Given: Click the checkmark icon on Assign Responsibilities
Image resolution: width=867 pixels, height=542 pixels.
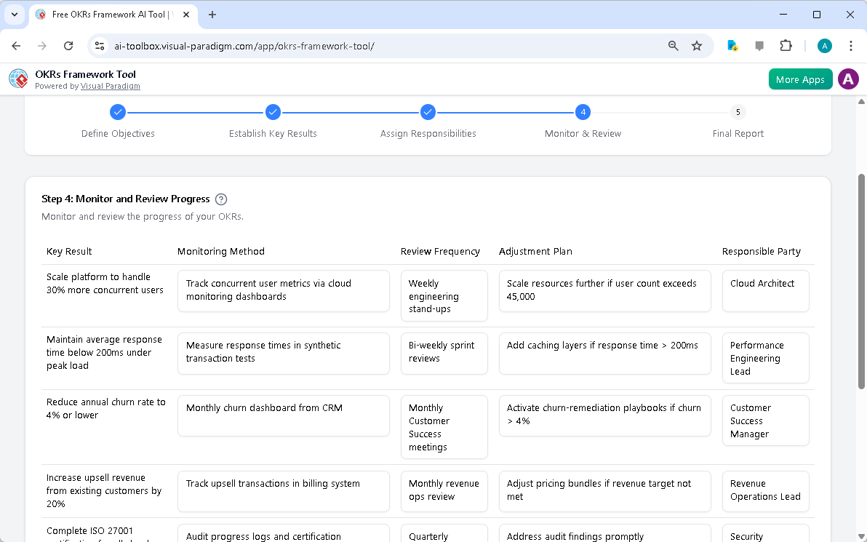Looking at the screenshot, I should coord(428,112).
